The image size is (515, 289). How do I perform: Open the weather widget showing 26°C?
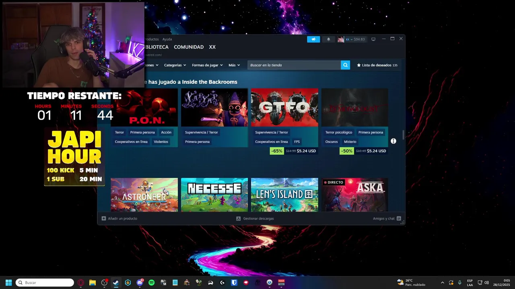pos(411,283)
